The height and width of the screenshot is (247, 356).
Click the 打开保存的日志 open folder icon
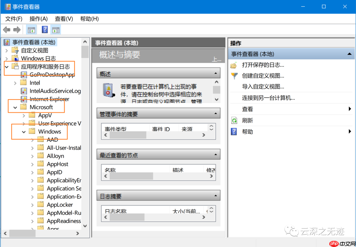[234, 65]
